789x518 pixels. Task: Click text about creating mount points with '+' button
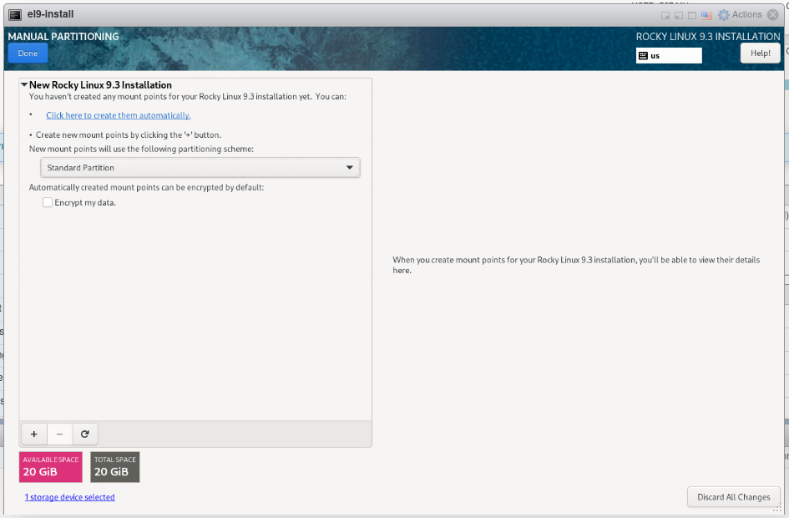[x=129, y=135]
